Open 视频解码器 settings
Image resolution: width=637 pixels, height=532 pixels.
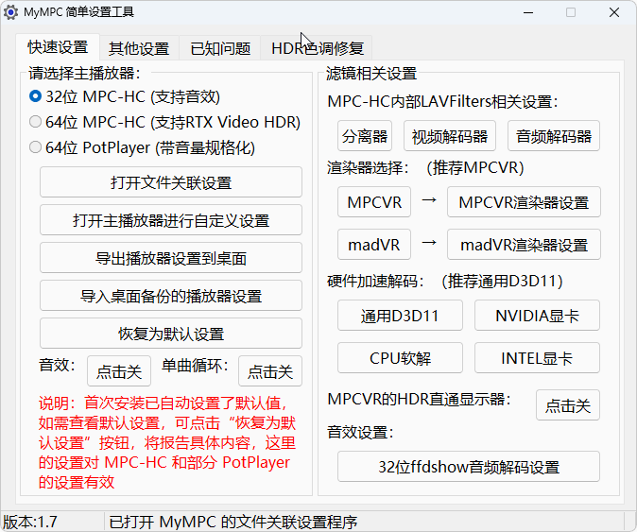pyautogui.click(x=450, y=136)
